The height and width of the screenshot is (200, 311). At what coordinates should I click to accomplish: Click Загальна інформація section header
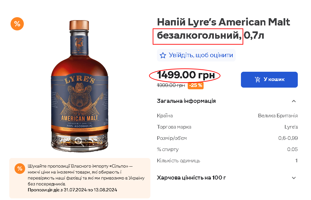(186, 101)
